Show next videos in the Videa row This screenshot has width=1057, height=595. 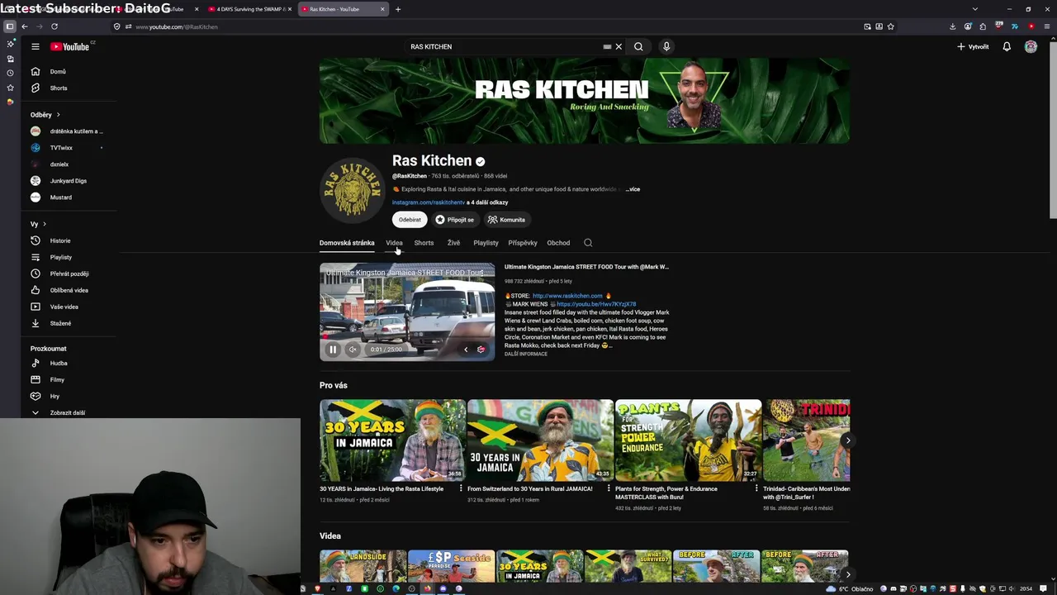click(x=847, y=574)
